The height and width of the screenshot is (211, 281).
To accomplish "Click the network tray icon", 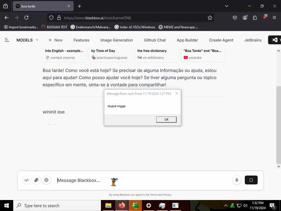I will point(239,206).
